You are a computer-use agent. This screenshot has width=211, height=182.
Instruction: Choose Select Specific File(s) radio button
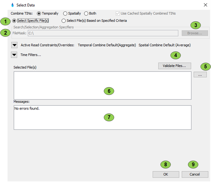click(x=14, y=21)
